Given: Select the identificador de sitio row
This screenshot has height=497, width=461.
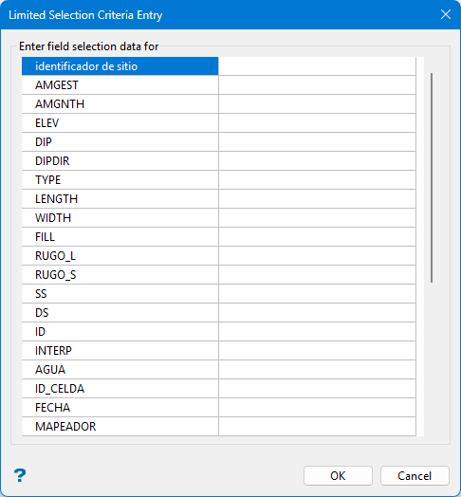Looking at the screenshot, I should 120,66.
